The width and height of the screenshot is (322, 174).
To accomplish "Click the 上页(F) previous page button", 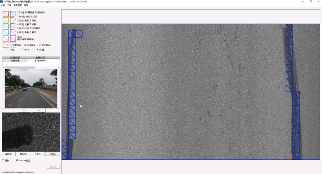I will click(38, 154).
